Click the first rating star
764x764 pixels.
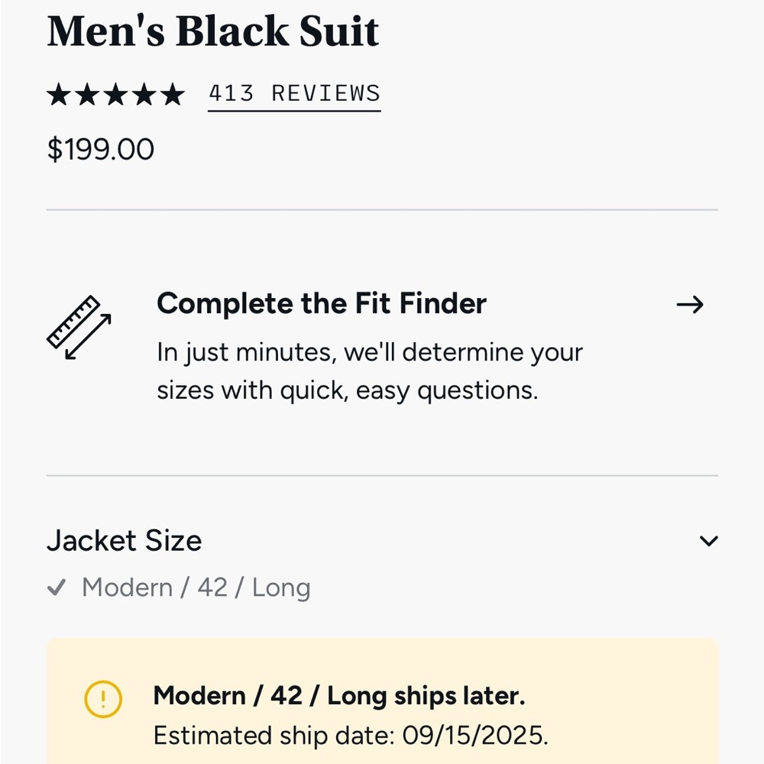tap(60, 93)
